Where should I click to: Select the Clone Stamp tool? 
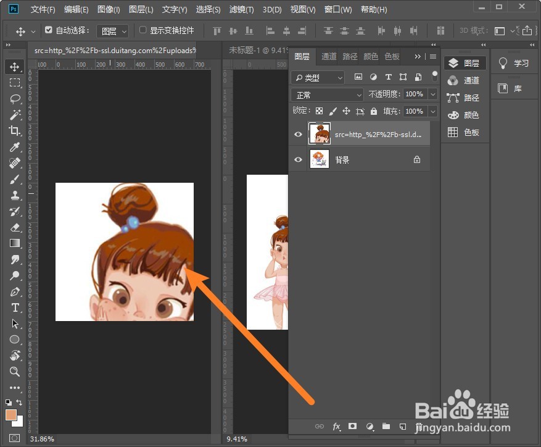coord(14,195)
